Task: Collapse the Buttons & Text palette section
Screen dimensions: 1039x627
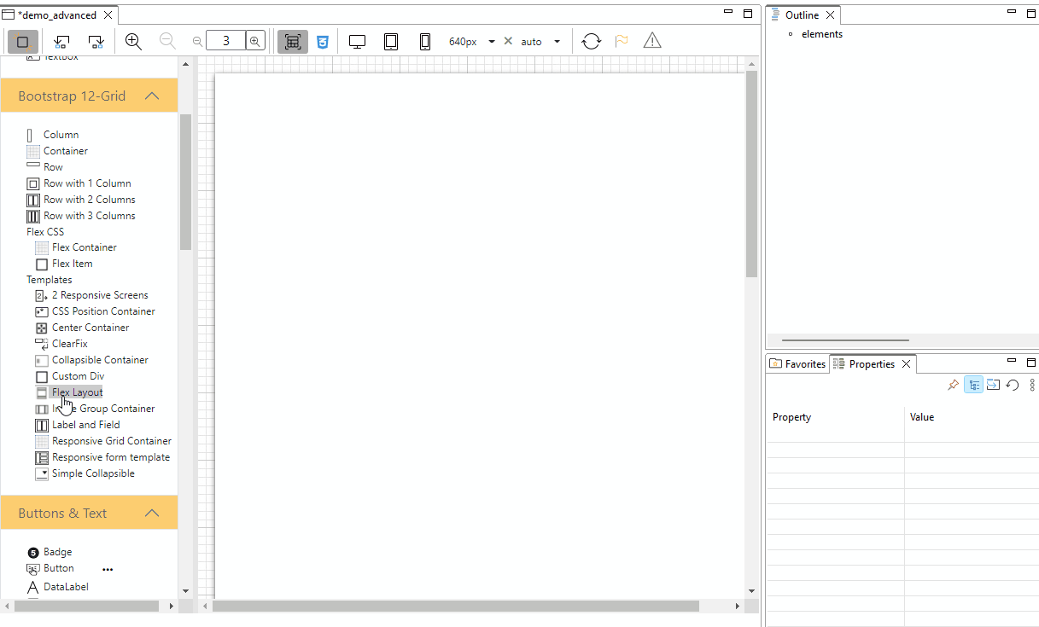Action: coord(152,513)
